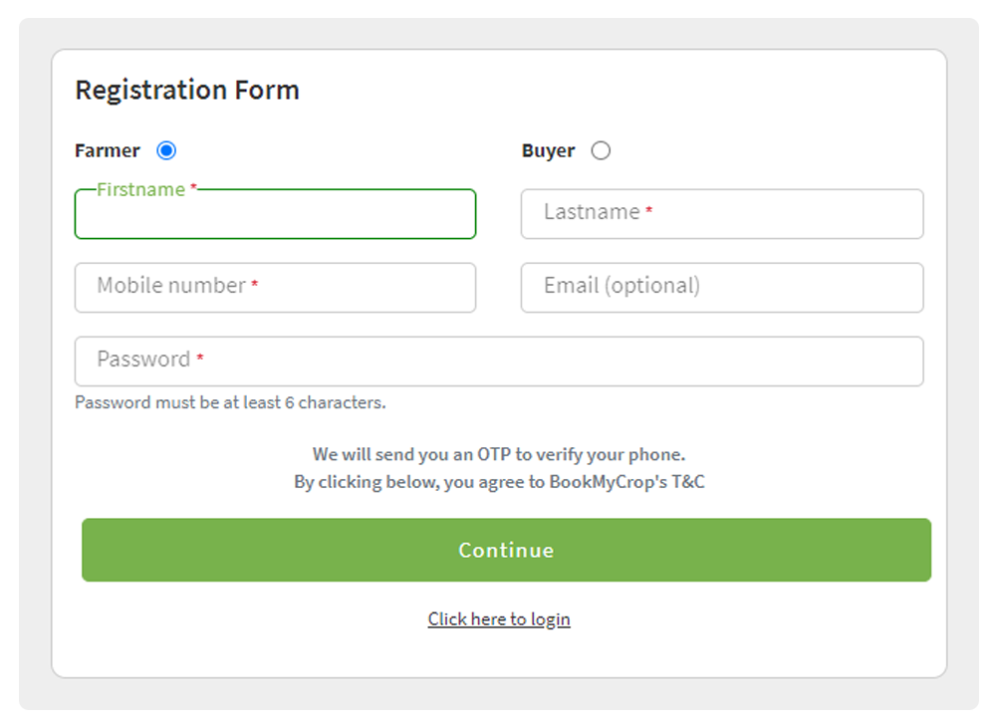Screen dimensions: 993x728
Task: Click the bold Farmer label text
Action: click(108, 150)
